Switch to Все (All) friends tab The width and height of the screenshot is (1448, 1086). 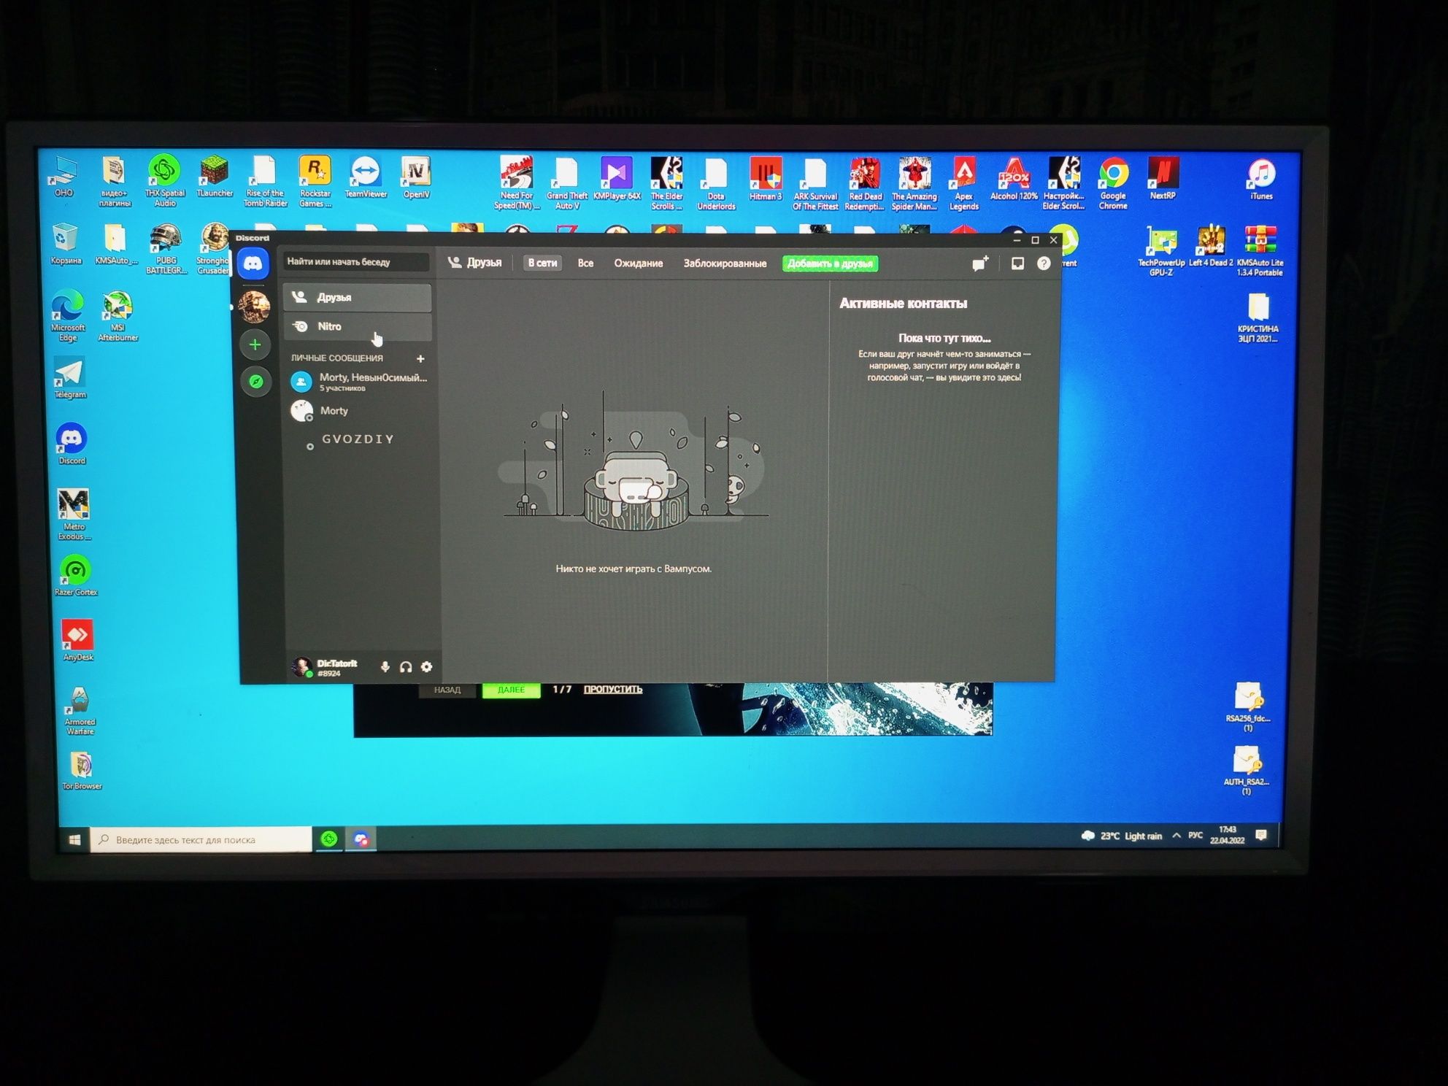pyautogui.click(x=586, y=263)
